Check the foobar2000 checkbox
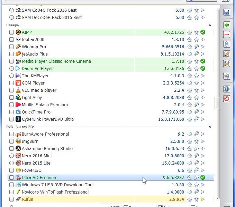 [x=11, y=40]
